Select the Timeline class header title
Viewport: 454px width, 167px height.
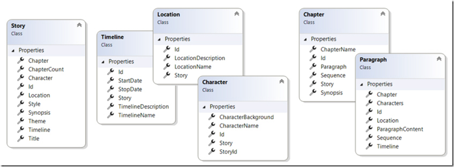(x=112, y=37)
